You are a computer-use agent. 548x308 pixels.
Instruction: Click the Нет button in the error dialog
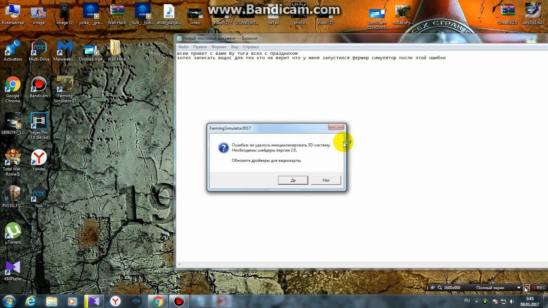point(326,180)
